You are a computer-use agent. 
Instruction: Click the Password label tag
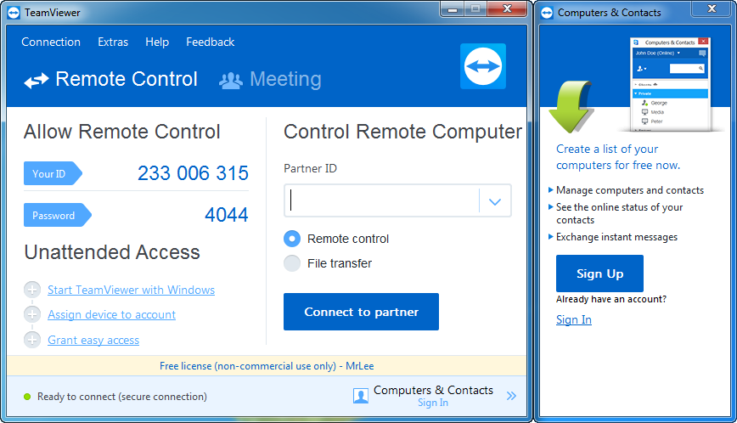[x=58, y=215]
